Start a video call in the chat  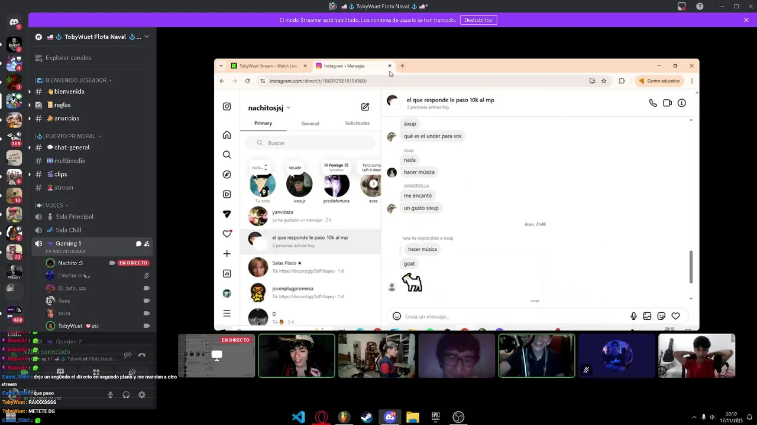667,103
